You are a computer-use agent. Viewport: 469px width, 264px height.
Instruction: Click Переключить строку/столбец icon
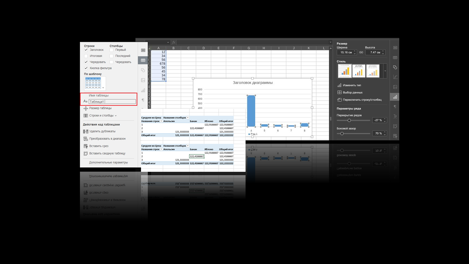[339, 100]
